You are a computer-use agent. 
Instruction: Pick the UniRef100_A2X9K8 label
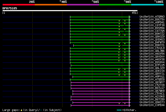coord(152,97)
